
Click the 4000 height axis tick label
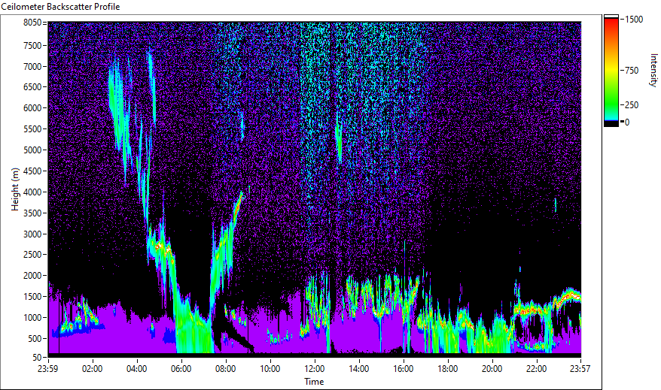point(32,192)
